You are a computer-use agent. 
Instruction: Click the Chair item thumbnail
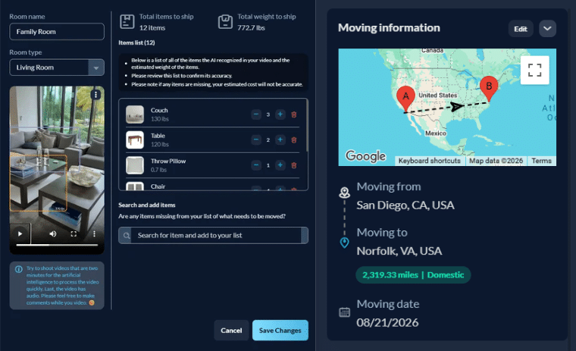(x=135, y=186)
